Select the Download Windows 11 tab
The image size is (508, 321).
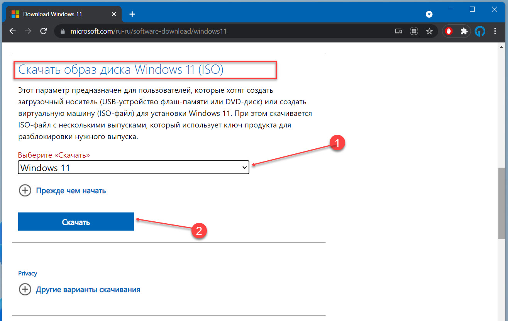pyautogui.click(x=63, y=14)
